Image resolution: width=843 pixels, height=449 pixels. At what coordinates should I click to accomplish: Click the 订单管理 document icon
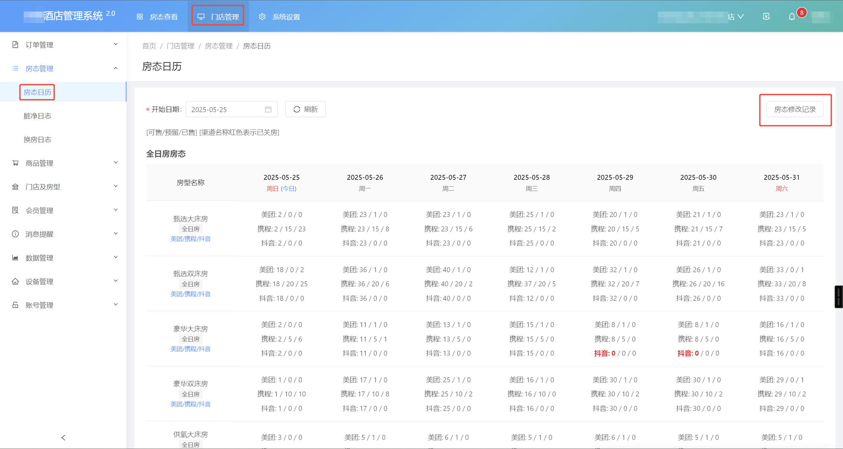point(15,44)
